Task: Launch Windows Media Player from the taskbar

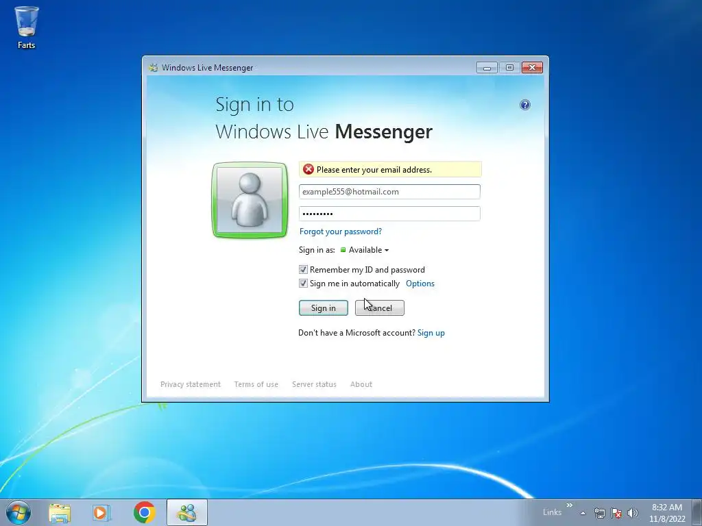Action: pos(101,513)
